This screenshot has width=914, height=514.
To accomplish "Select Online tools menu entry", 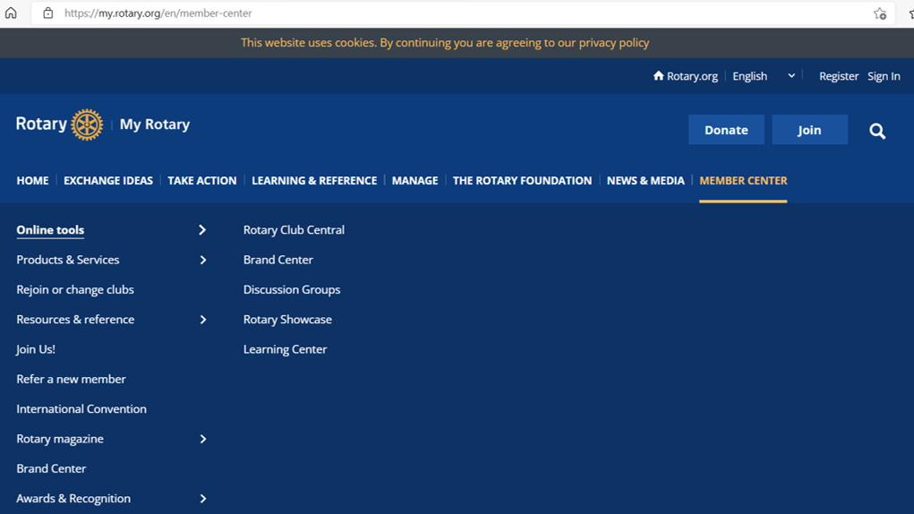I will coord(50,230).
